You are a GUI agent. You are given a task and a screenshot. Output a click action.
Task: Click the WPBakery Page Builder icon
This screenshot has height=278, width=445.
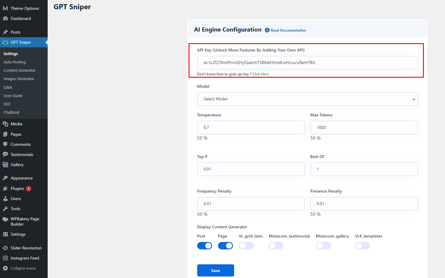point(5,219)
